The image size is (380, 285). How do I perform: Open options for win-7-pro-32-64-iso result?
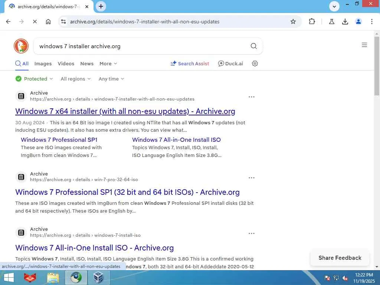(251, 178)
